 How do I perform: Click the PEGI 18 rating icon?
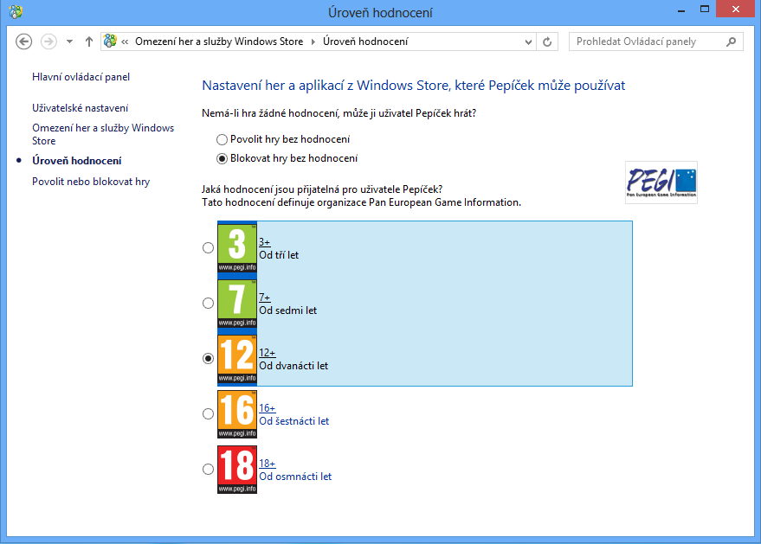point(237,469)
